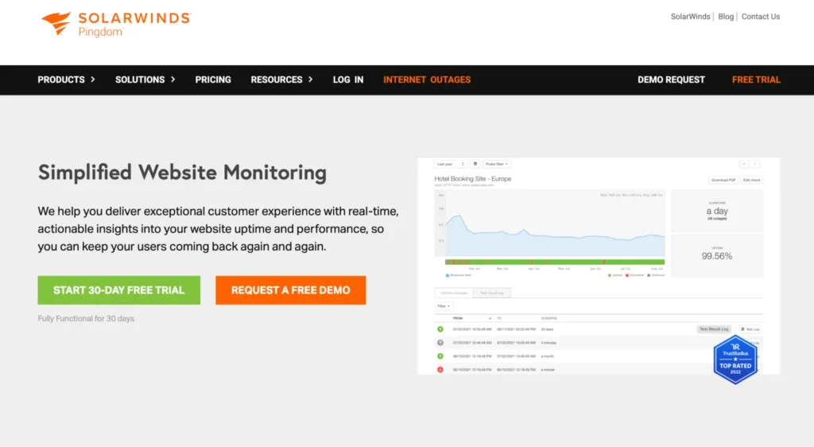Open the Filter dropdown above the table
This screenshot has height=447, width=814.
click(x=444, y=306)
